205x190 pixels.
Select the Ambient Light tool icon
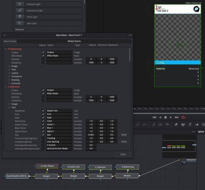pos(20,4)
